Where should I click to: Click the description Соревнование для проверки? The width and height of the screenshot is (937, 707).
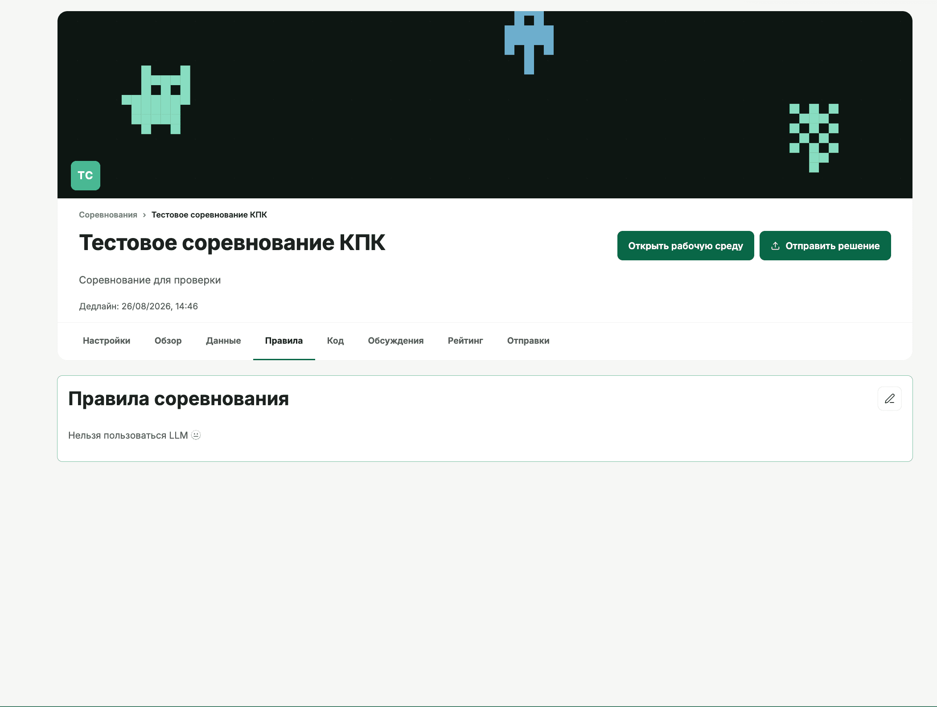tap(150, 280)
